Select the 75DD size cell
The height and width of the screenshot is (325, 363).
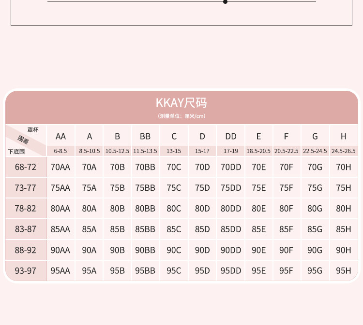[231, 187]
